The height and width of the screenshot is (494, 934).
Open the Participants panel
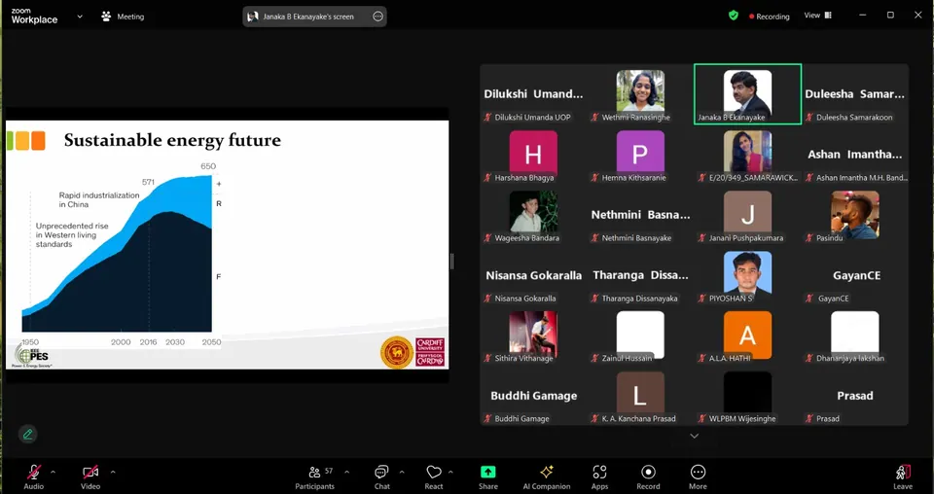pyautogui.click(x=315, y=476)
